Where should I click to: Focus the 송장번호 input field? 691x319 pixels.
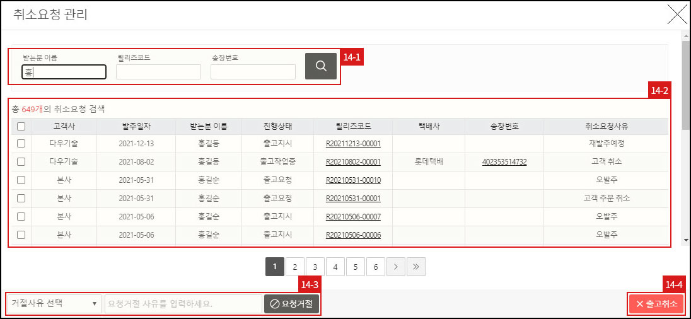click(x=253, y=72)
